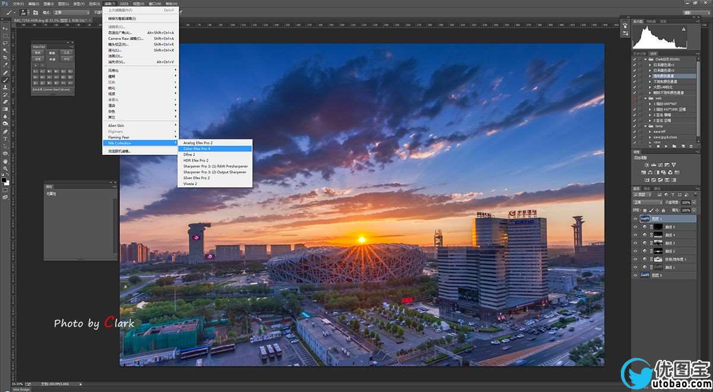713x392 pixels.
Task: Select the Move tool in the toolbar
Action: tap(5, 28)
